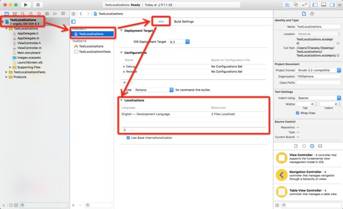Edit the Organization field 1000phone
Viewport: 343px width, 209px height.
coord(319,77)
